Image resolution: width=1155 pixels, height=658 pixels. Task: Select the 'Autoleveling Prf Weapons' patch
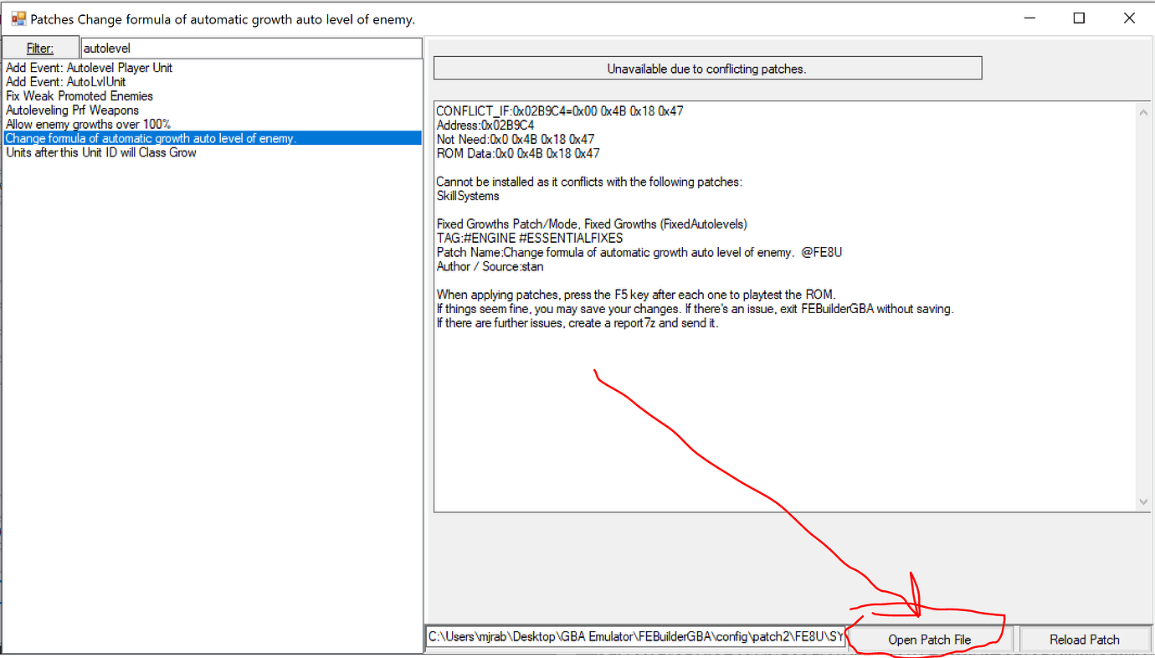(73, 111)
